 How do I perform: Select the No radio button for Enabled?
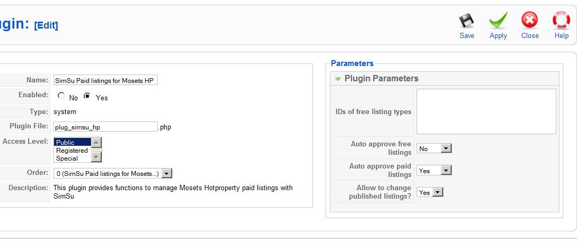(61, 96)
